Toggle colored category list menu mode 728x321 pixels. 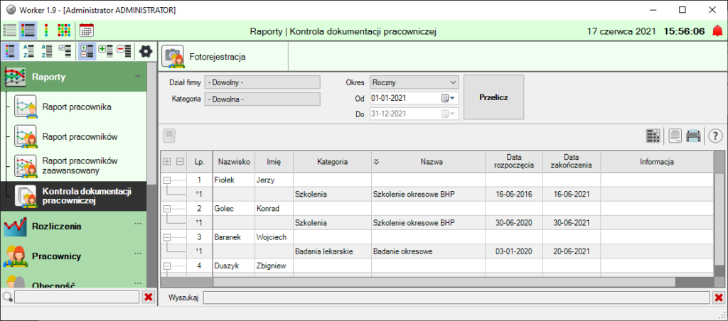(x=10, y=50)
